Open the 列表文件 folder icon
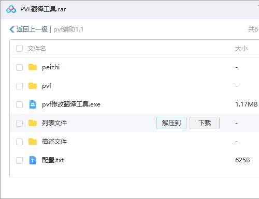 (33, 123)
